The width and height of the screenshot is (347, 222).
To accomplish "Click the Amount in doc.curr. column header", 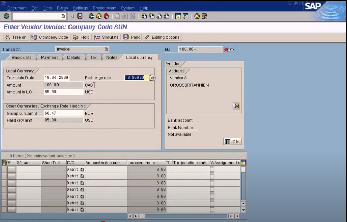I will 106,163.
